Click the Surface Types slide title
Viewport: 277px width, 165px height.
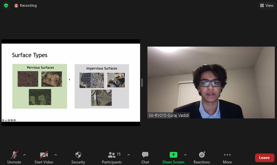pos(30,55)
